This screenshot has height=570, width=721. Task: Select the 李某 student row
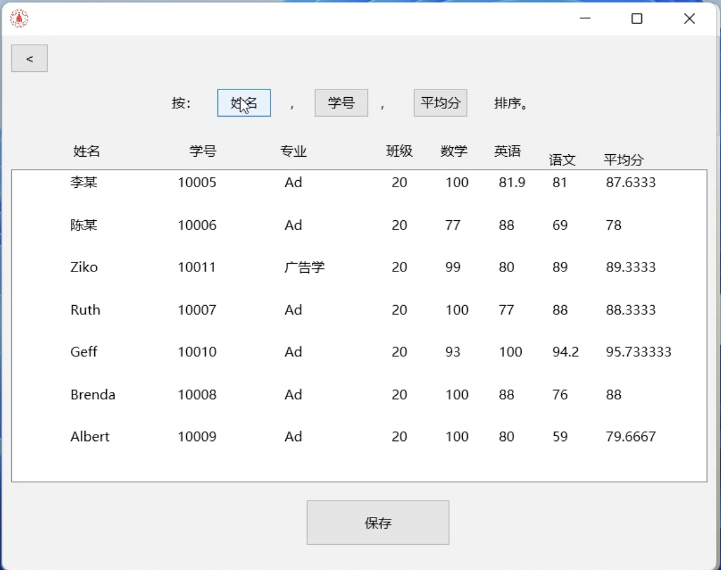84,183
